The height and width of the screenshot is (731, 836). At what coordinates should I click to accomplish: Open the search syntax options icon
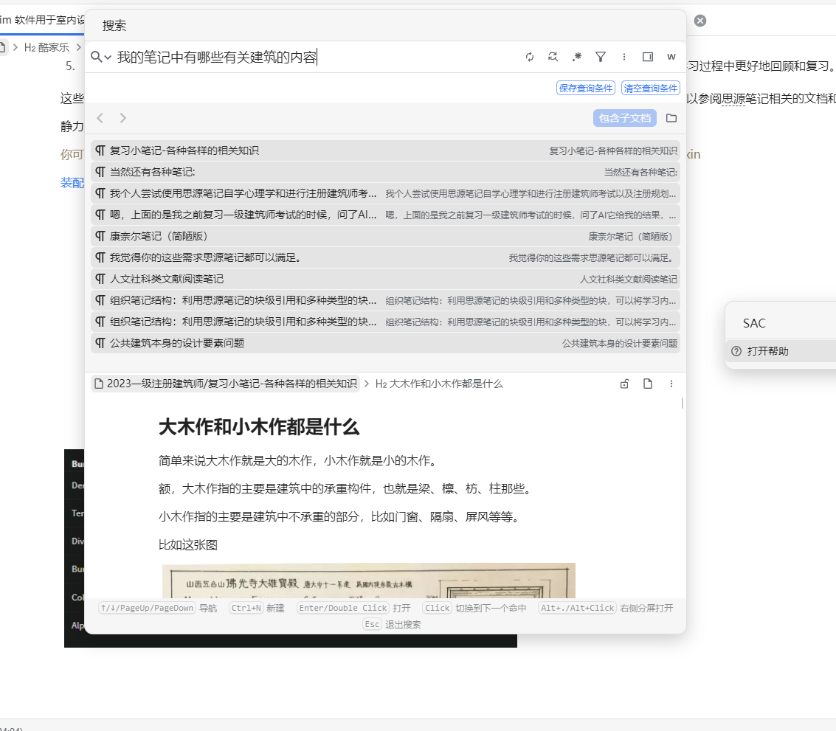pyautogui.click(x=577, y=57)
